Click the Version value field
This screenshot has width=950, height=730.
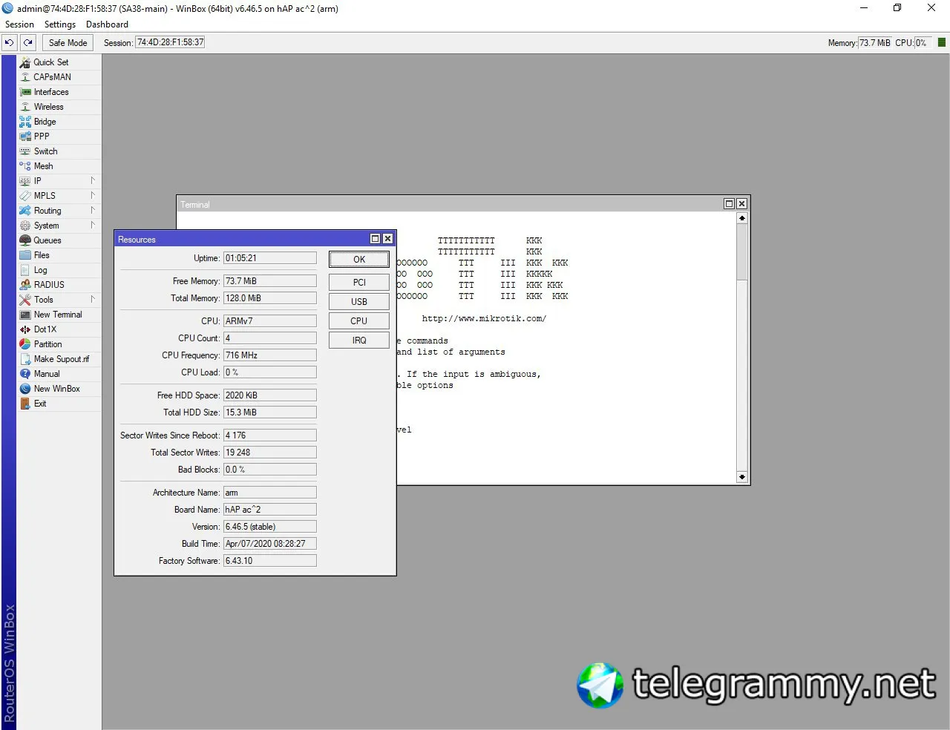click(270, 527)
